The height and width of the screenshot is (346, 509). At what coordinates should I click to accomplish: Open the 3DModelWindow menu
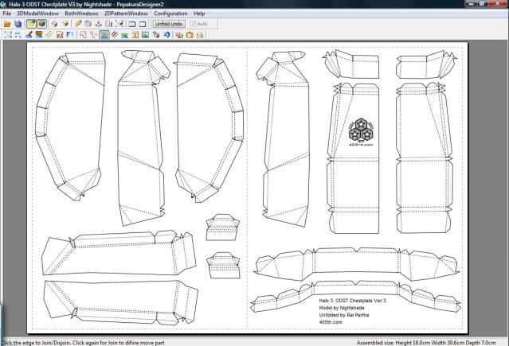coord(37,14)
